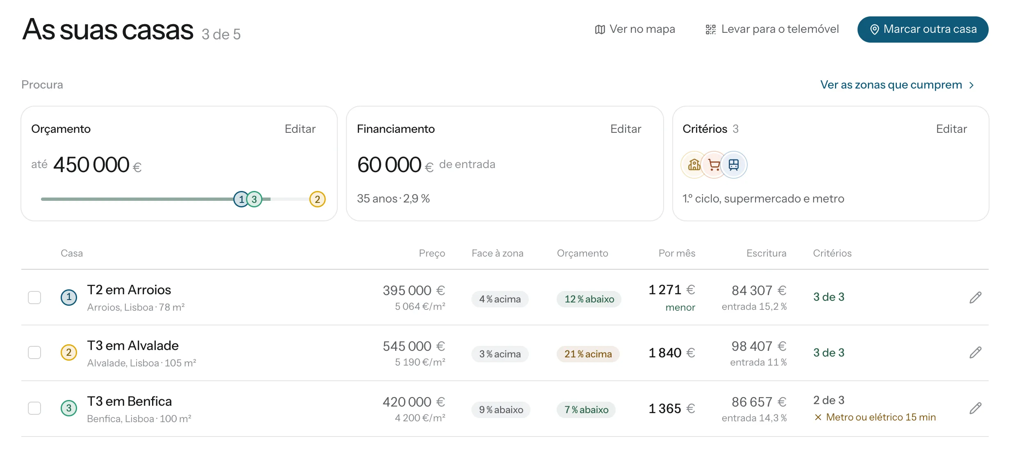The width and height of the screenshot is (1010, 450).
Task: Click the 21 % acima budget badge
Action: point(588,354)
